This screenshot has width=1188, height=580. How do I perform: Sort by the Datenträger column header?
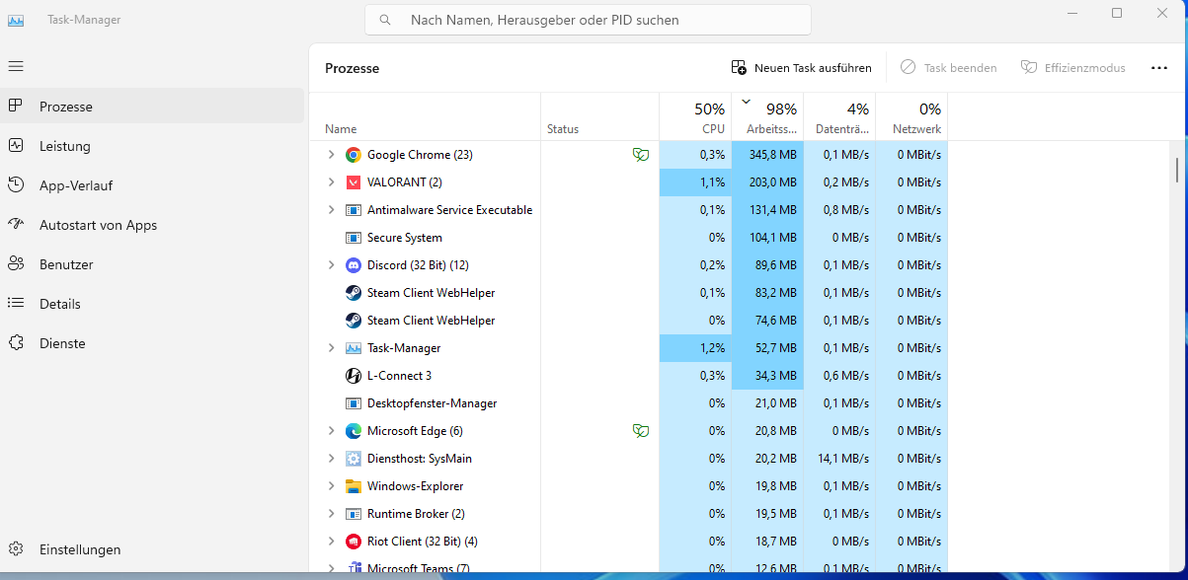[839, 117]
